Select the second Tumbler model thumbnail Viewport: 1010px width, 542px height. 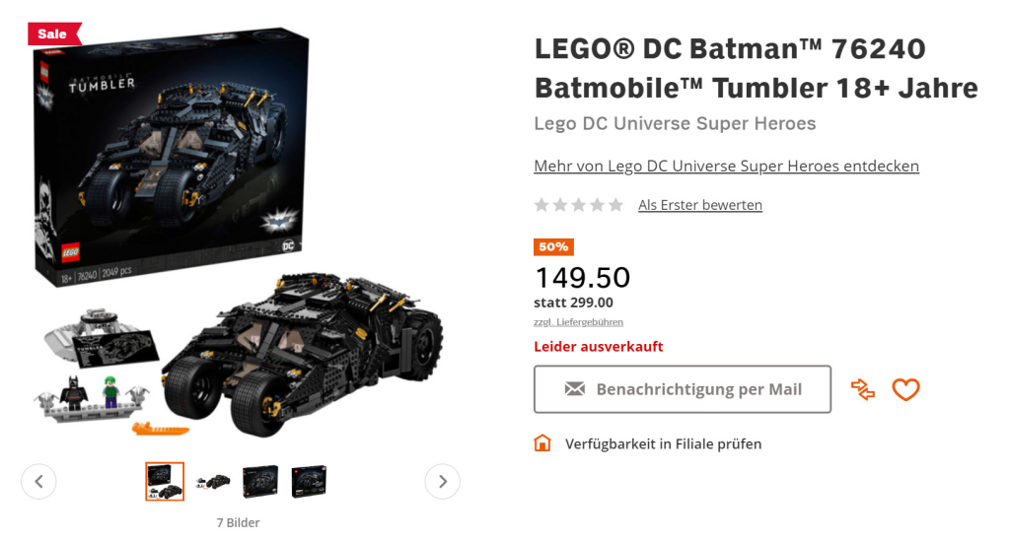point(213,481)
